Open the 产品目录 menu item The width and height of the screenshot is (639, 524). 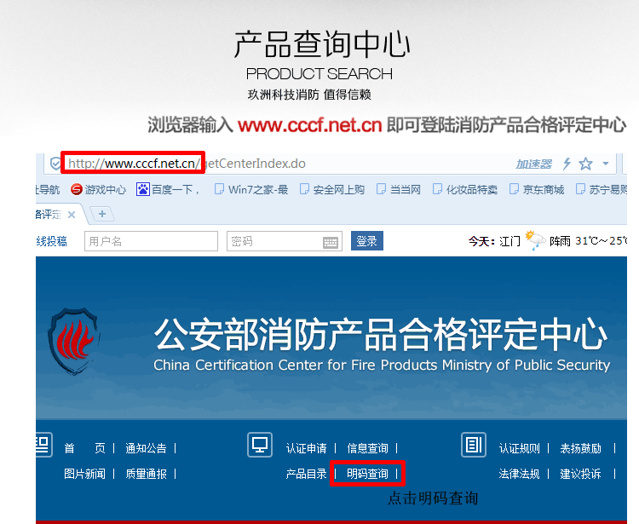tap(307, 474)
